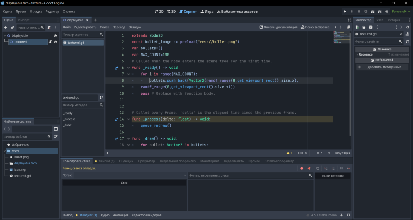Viewport: 413px width, 220px height.
Task: Toggle split mode in the FileSystem panel
Action: coord(56,129)
